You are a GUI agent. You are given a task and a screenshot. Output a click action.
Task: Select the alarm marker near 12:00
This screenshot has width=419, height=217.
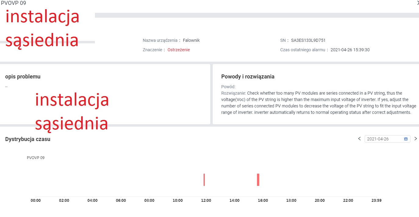point(204,180)
